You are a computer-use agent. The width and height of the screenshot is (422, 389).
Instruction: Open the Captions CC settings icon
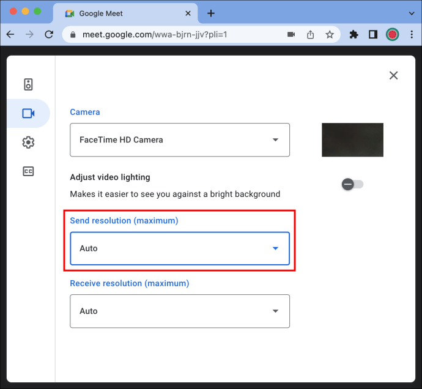(28, 171)
